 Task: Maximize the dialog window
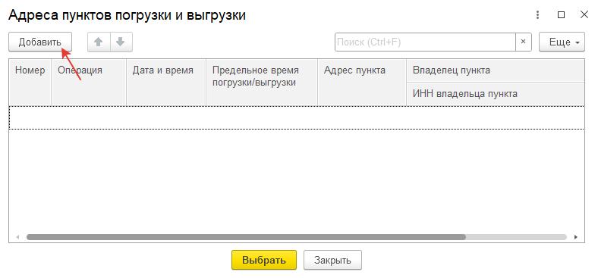click(x=561, y=15)
